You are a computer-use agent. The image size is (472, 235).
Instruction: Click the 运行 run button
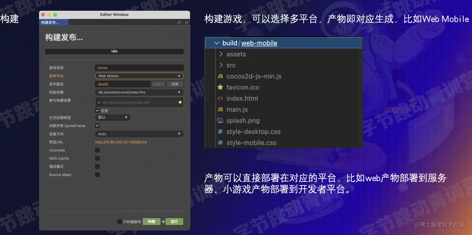174,221
